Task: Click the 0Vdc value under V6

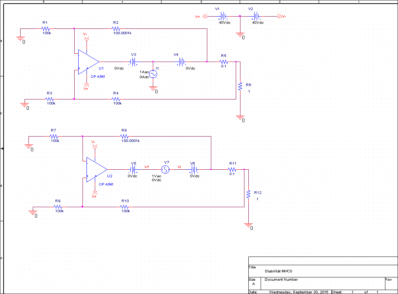Action: 195,176
